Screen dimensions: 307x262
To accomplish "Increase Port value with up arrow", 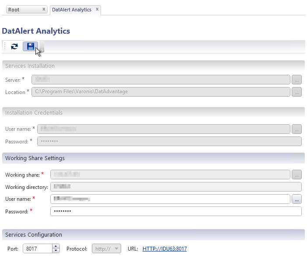I will [56, 247].
